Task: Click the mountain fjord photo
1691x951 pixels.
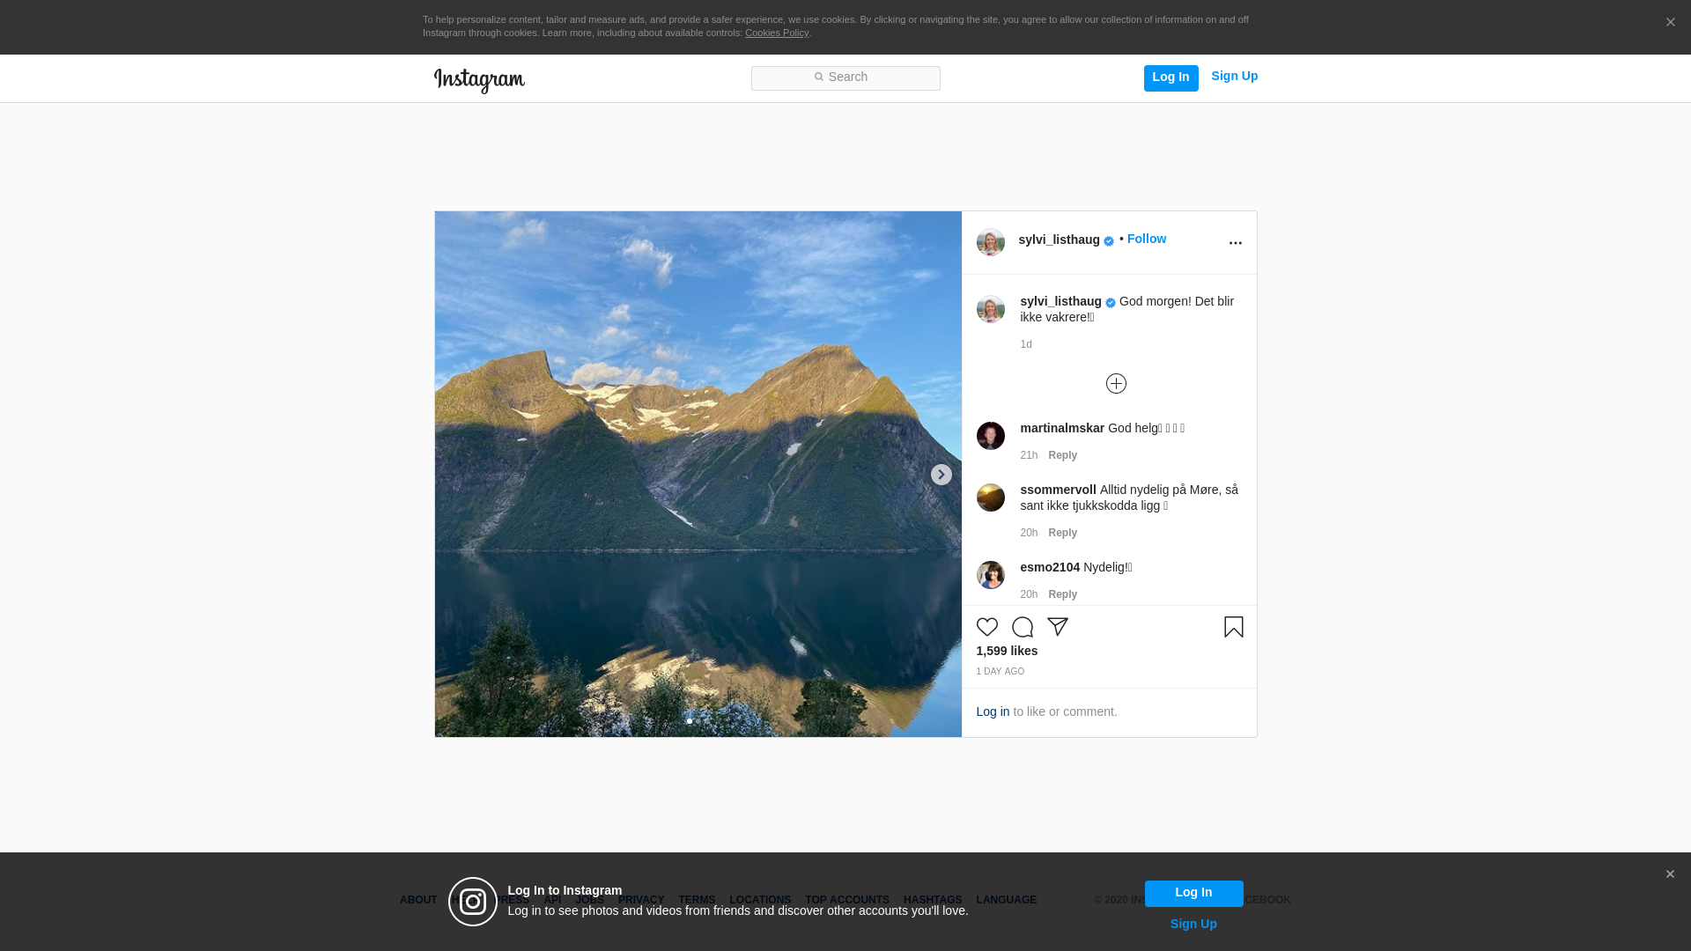Action: click(x=698, y=474)
